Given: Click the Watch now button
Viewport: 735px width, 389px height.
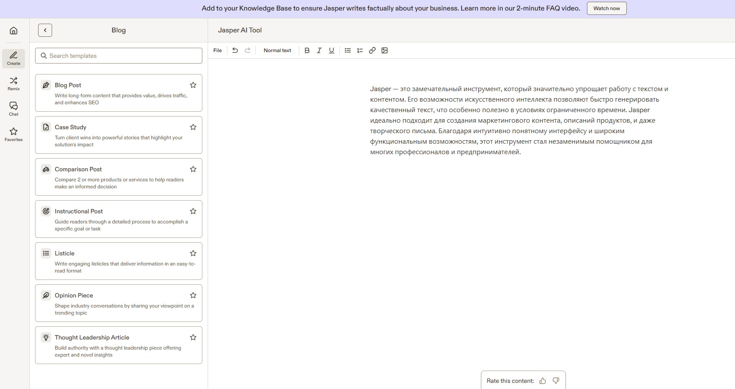Looking at the screenshot, I should pos(607,8).
